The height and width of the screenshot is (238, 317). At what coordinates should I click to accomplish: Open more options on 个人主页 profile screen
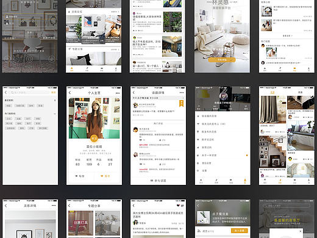tap(118, 93)
